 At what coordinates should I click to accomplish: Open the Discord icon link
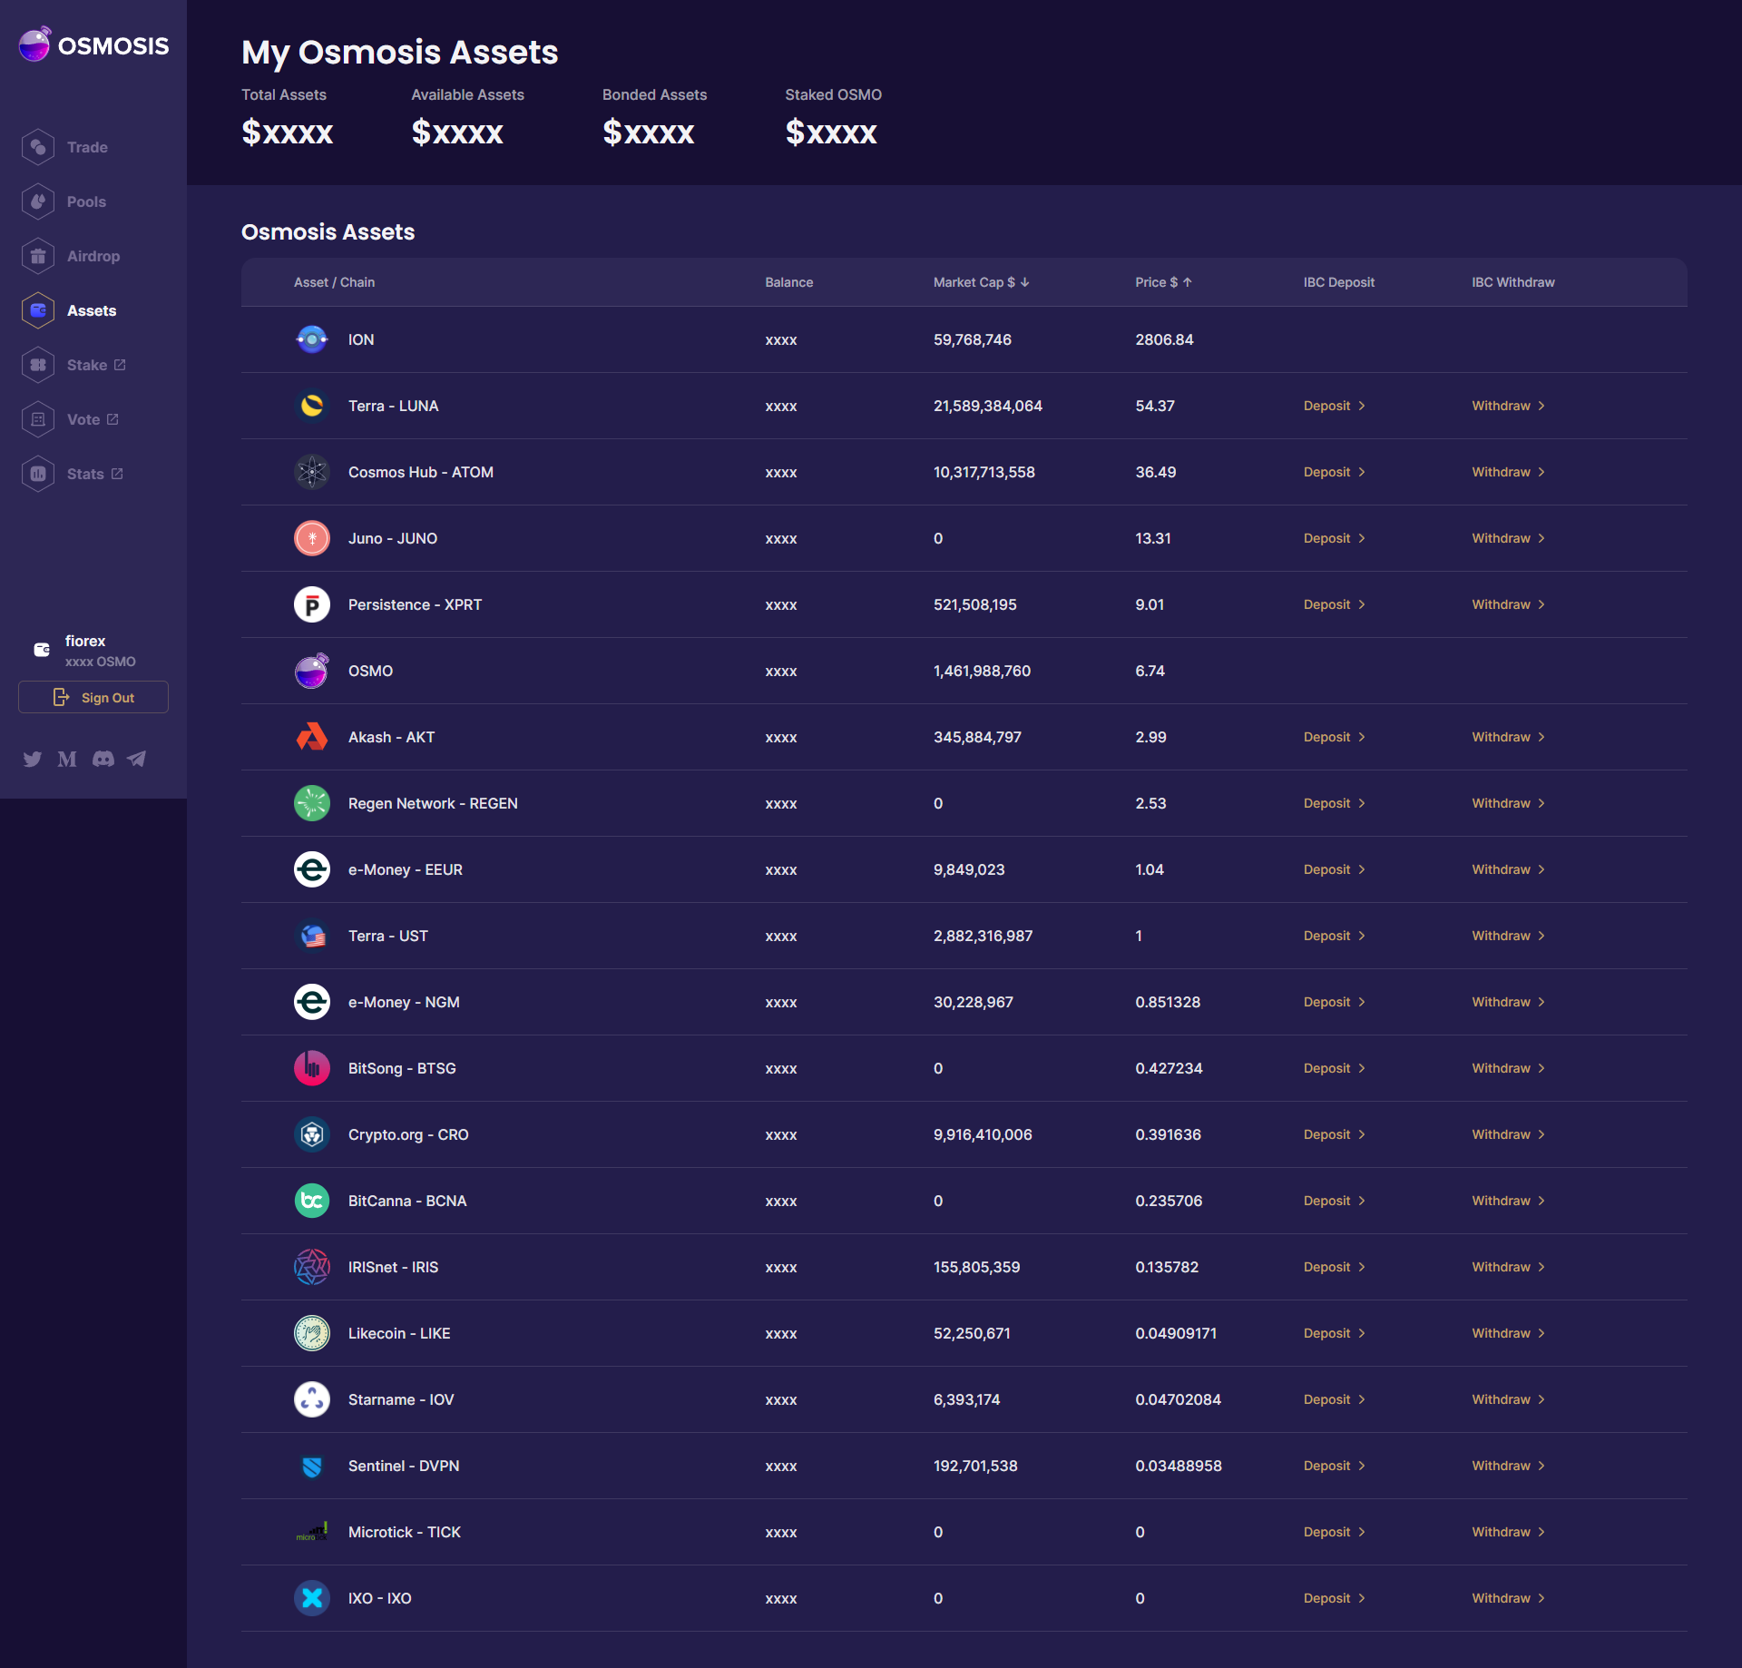click(103, 759)
